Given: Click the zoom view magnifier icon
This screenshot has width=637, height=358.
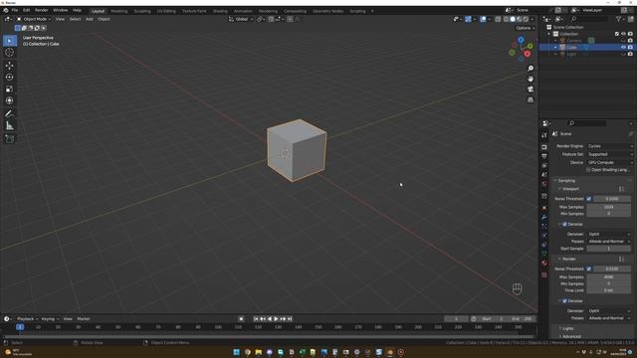Looking at the screenshot, I should coord(531,69).
